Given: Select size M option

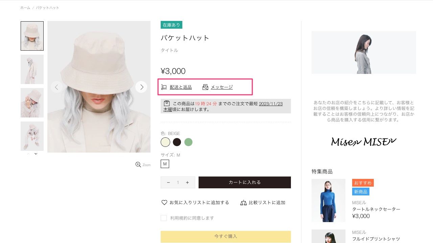Looking at the screenshot, I should [x=165, y=164].
